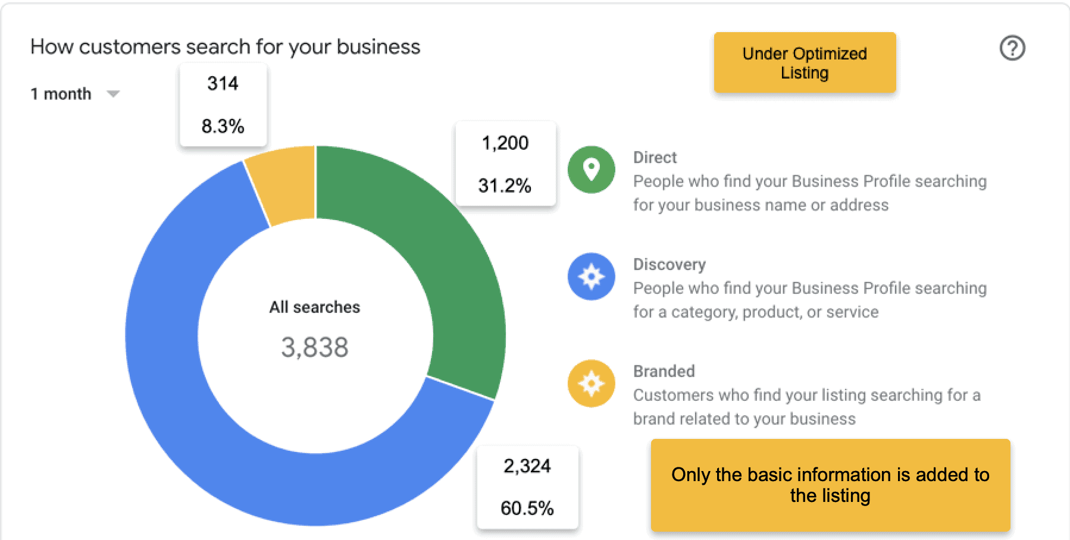Click the basic information note box
The height and width of the screenshot is (540, 1070).
pos(830,485)
